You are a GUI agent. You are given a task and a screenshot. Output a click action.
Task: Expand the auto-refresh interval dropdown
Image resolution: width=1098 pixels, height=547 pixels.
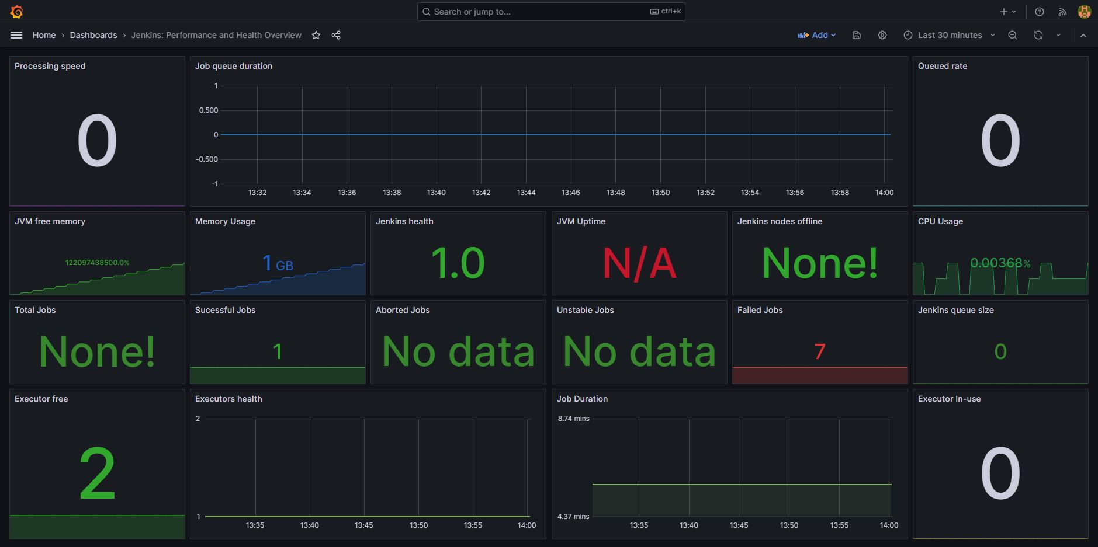click(x=1058, y=35)
